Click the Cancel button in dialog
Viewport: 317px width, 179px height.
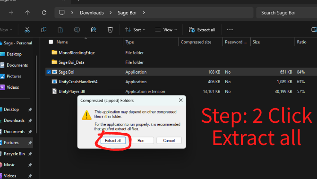point(169,140)
